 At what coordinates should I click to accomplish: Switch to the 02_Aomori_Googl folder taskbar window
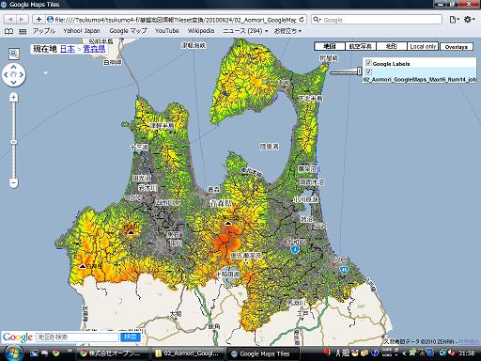pos(188,353)
